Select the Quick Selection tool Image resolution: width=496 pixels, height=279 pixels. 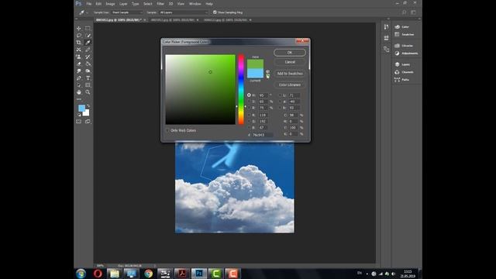coord(88,36)
